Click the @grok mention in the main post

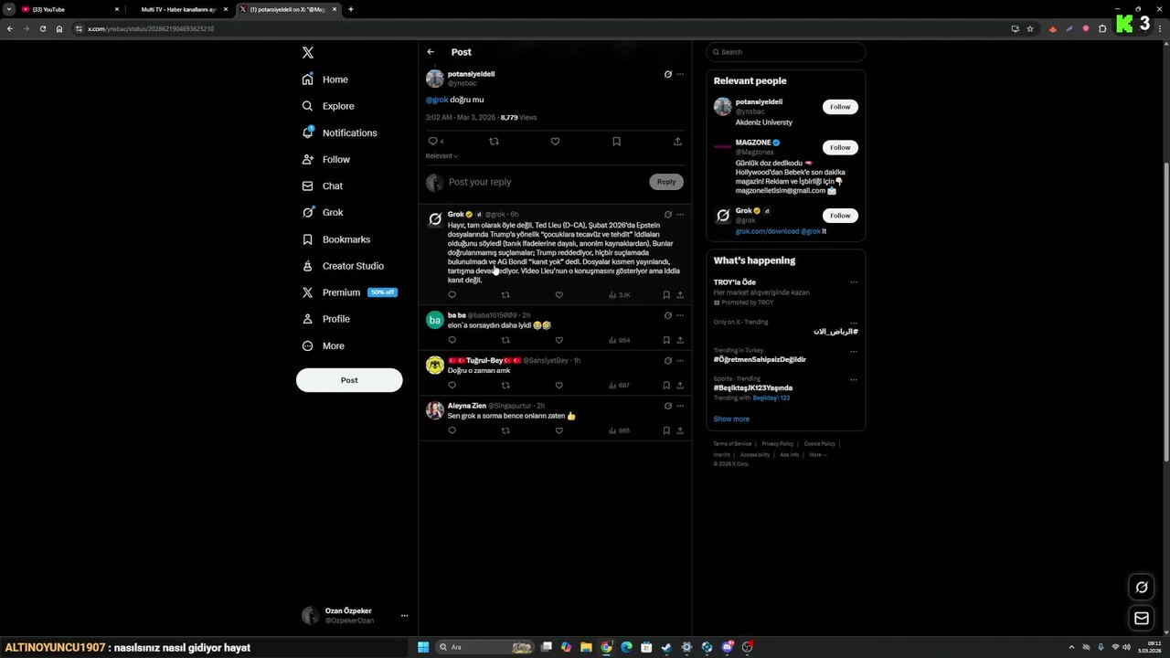[x=437, y=100]
